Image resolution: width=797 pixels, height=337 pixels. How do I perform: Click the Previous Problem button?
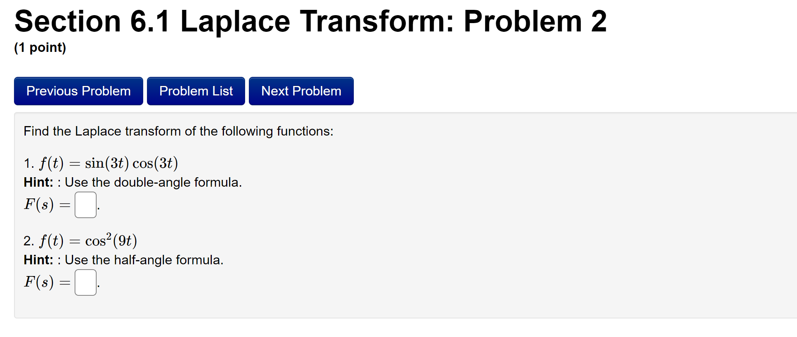point(78,91)
